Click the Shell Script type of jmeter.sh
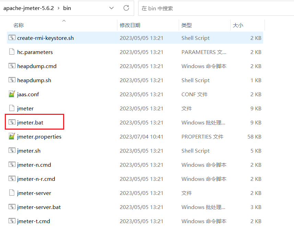Image resolution: width=294 pixels, height=230 pixels. tap(196, 151)
